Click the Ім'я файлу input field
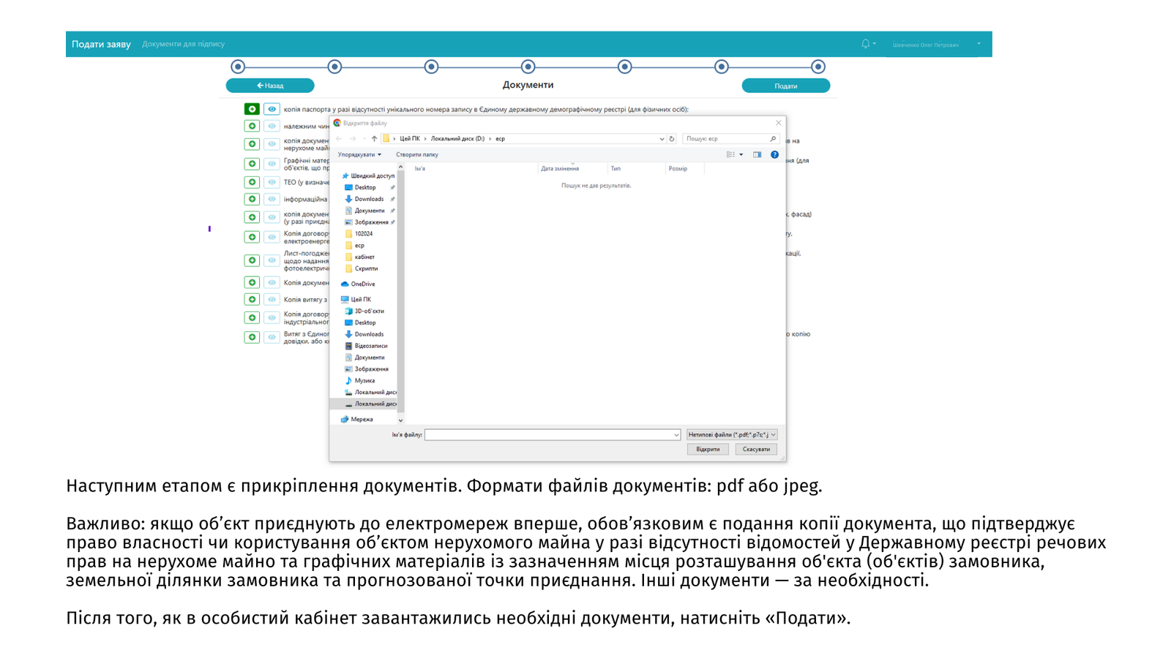 point(549,435)
